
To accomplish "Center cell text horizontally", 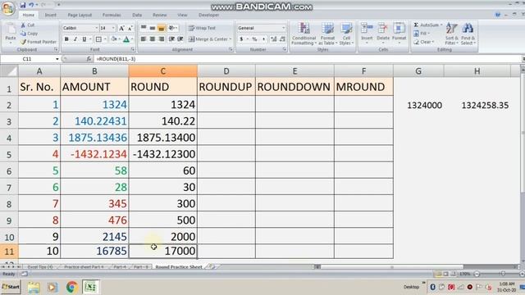I will pos(153,39).
